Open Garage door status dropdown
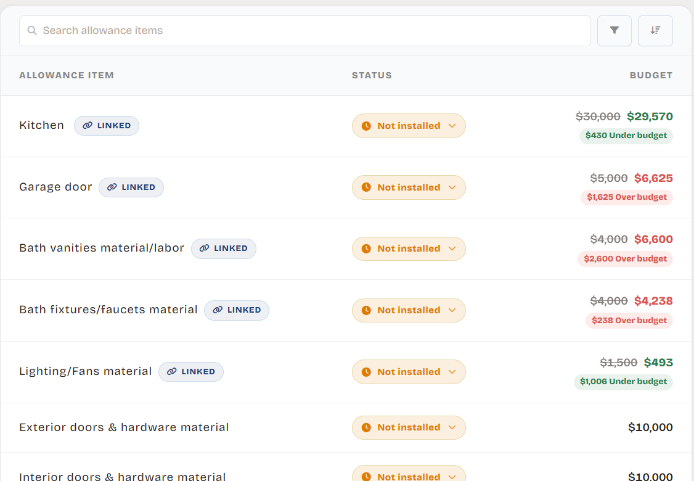 [x=409, y=187]
